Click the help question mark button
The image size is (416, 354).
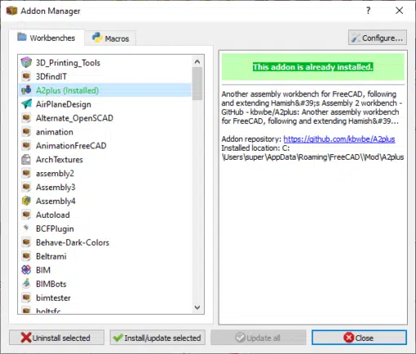(368, 11)
